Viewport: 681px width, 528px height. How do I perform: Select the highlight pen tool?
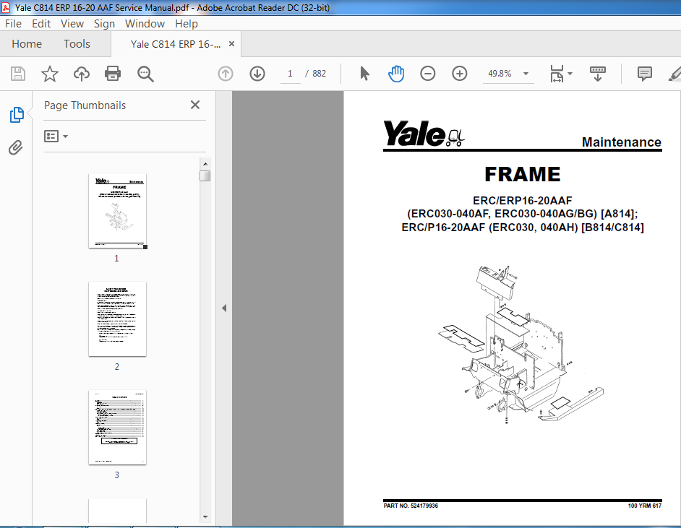[x=674, y=74]
